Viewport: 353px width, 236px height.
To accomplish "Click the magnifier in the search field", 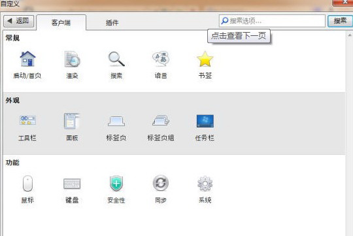I will (x=225, y=21).
